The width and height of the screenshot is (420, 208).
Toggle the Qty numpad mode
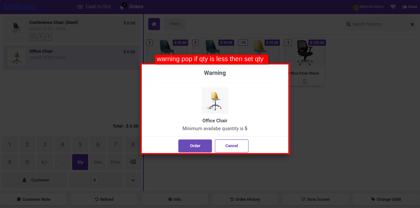click(80, 162)
